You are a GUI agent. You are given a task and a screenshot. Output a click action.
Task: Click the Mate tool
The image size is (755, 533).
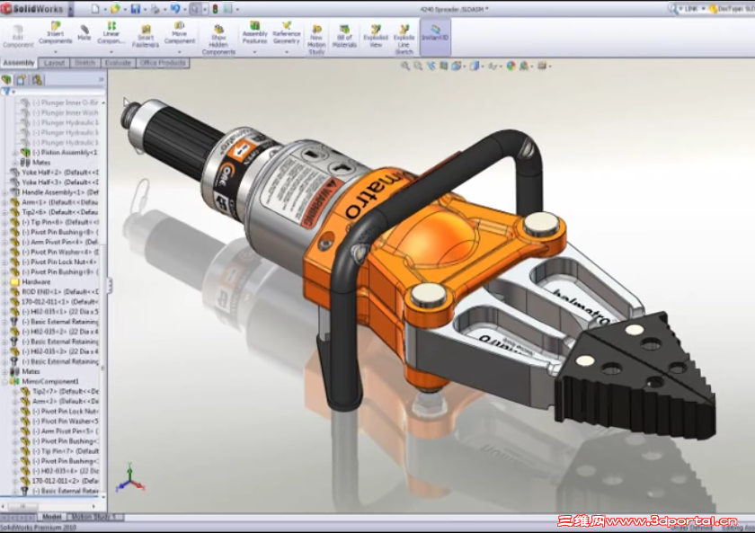coord(84,32)
